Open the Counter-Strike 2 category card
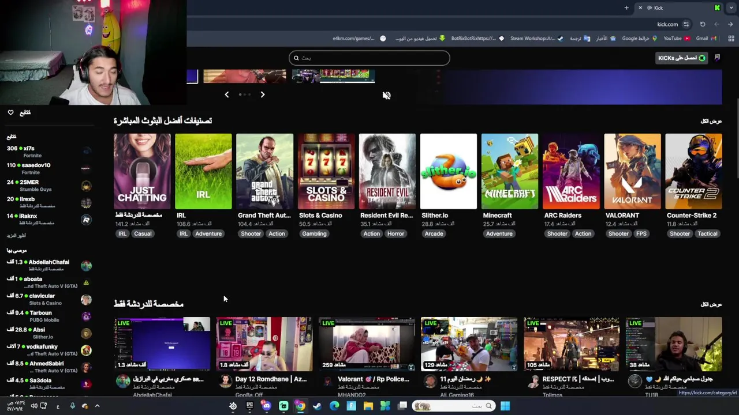Image resolution: width=739 pixels, height=415 pixels. 693,171
